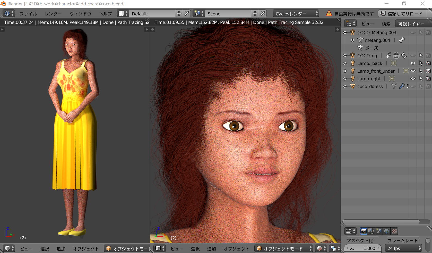Open the Cycles render engine dropdown
The height and width of the screenshot is (253, 432).
[x=296, y=14]
